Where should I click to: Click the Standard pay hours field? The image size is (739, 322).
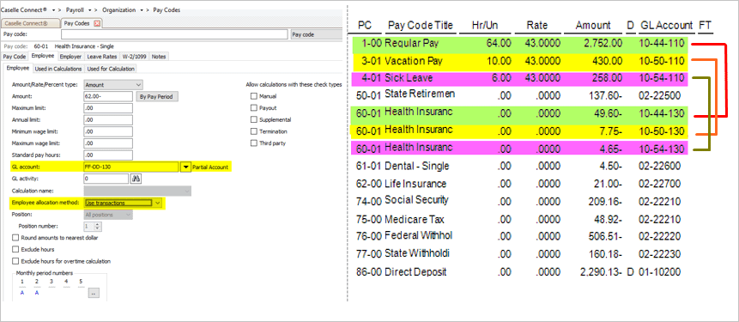coord(108,155)
